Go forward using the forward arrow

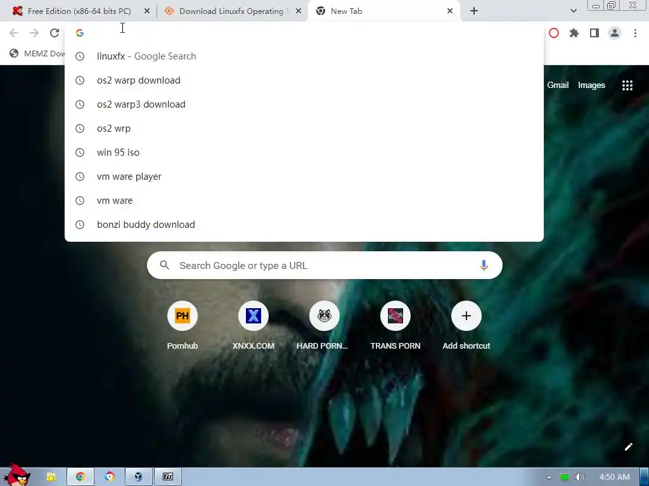pyautogui.click(x=34, y=33)
